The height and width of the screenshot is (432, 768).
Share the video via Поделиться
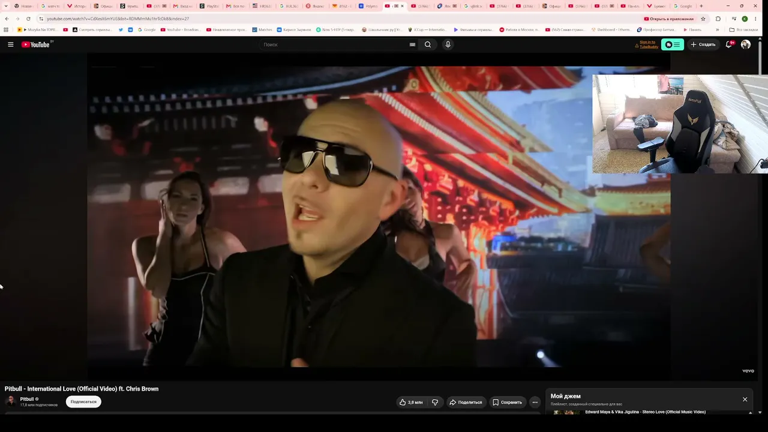tap(466, 402)
